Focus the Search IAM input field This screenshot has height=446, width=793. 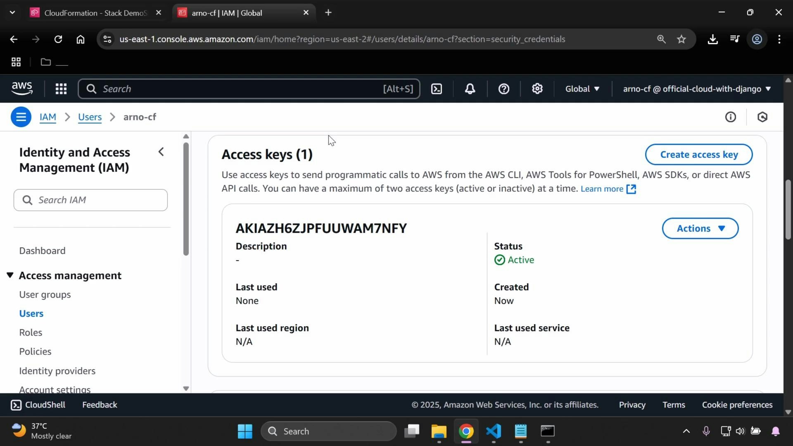[90, 200]
